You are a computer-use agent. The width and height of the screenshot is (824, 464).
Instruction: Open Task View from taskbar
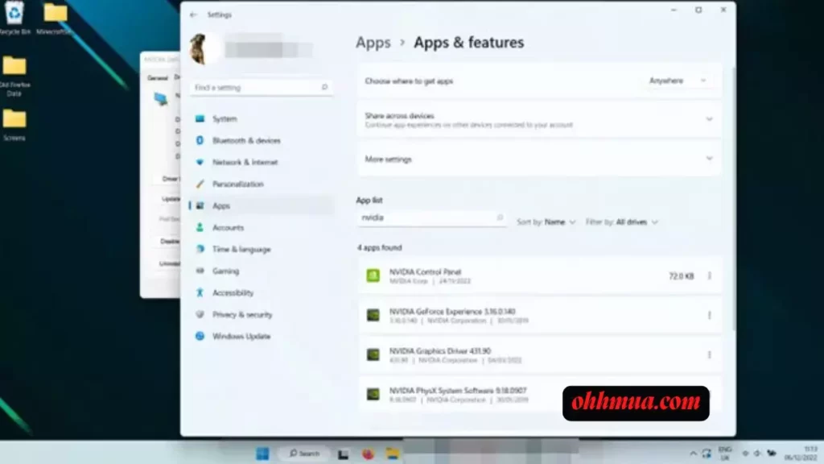pos(343,454)
